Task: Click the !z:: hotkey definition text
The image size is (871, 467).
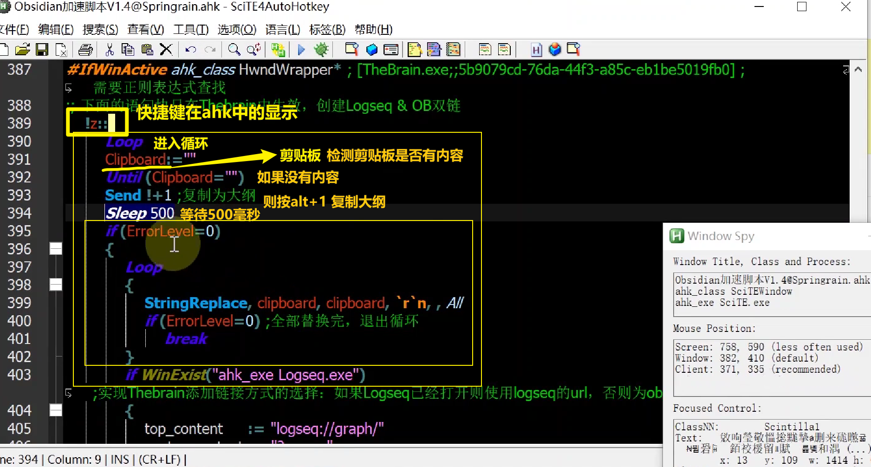Action: pyautogui.click(x=96, y=123)
